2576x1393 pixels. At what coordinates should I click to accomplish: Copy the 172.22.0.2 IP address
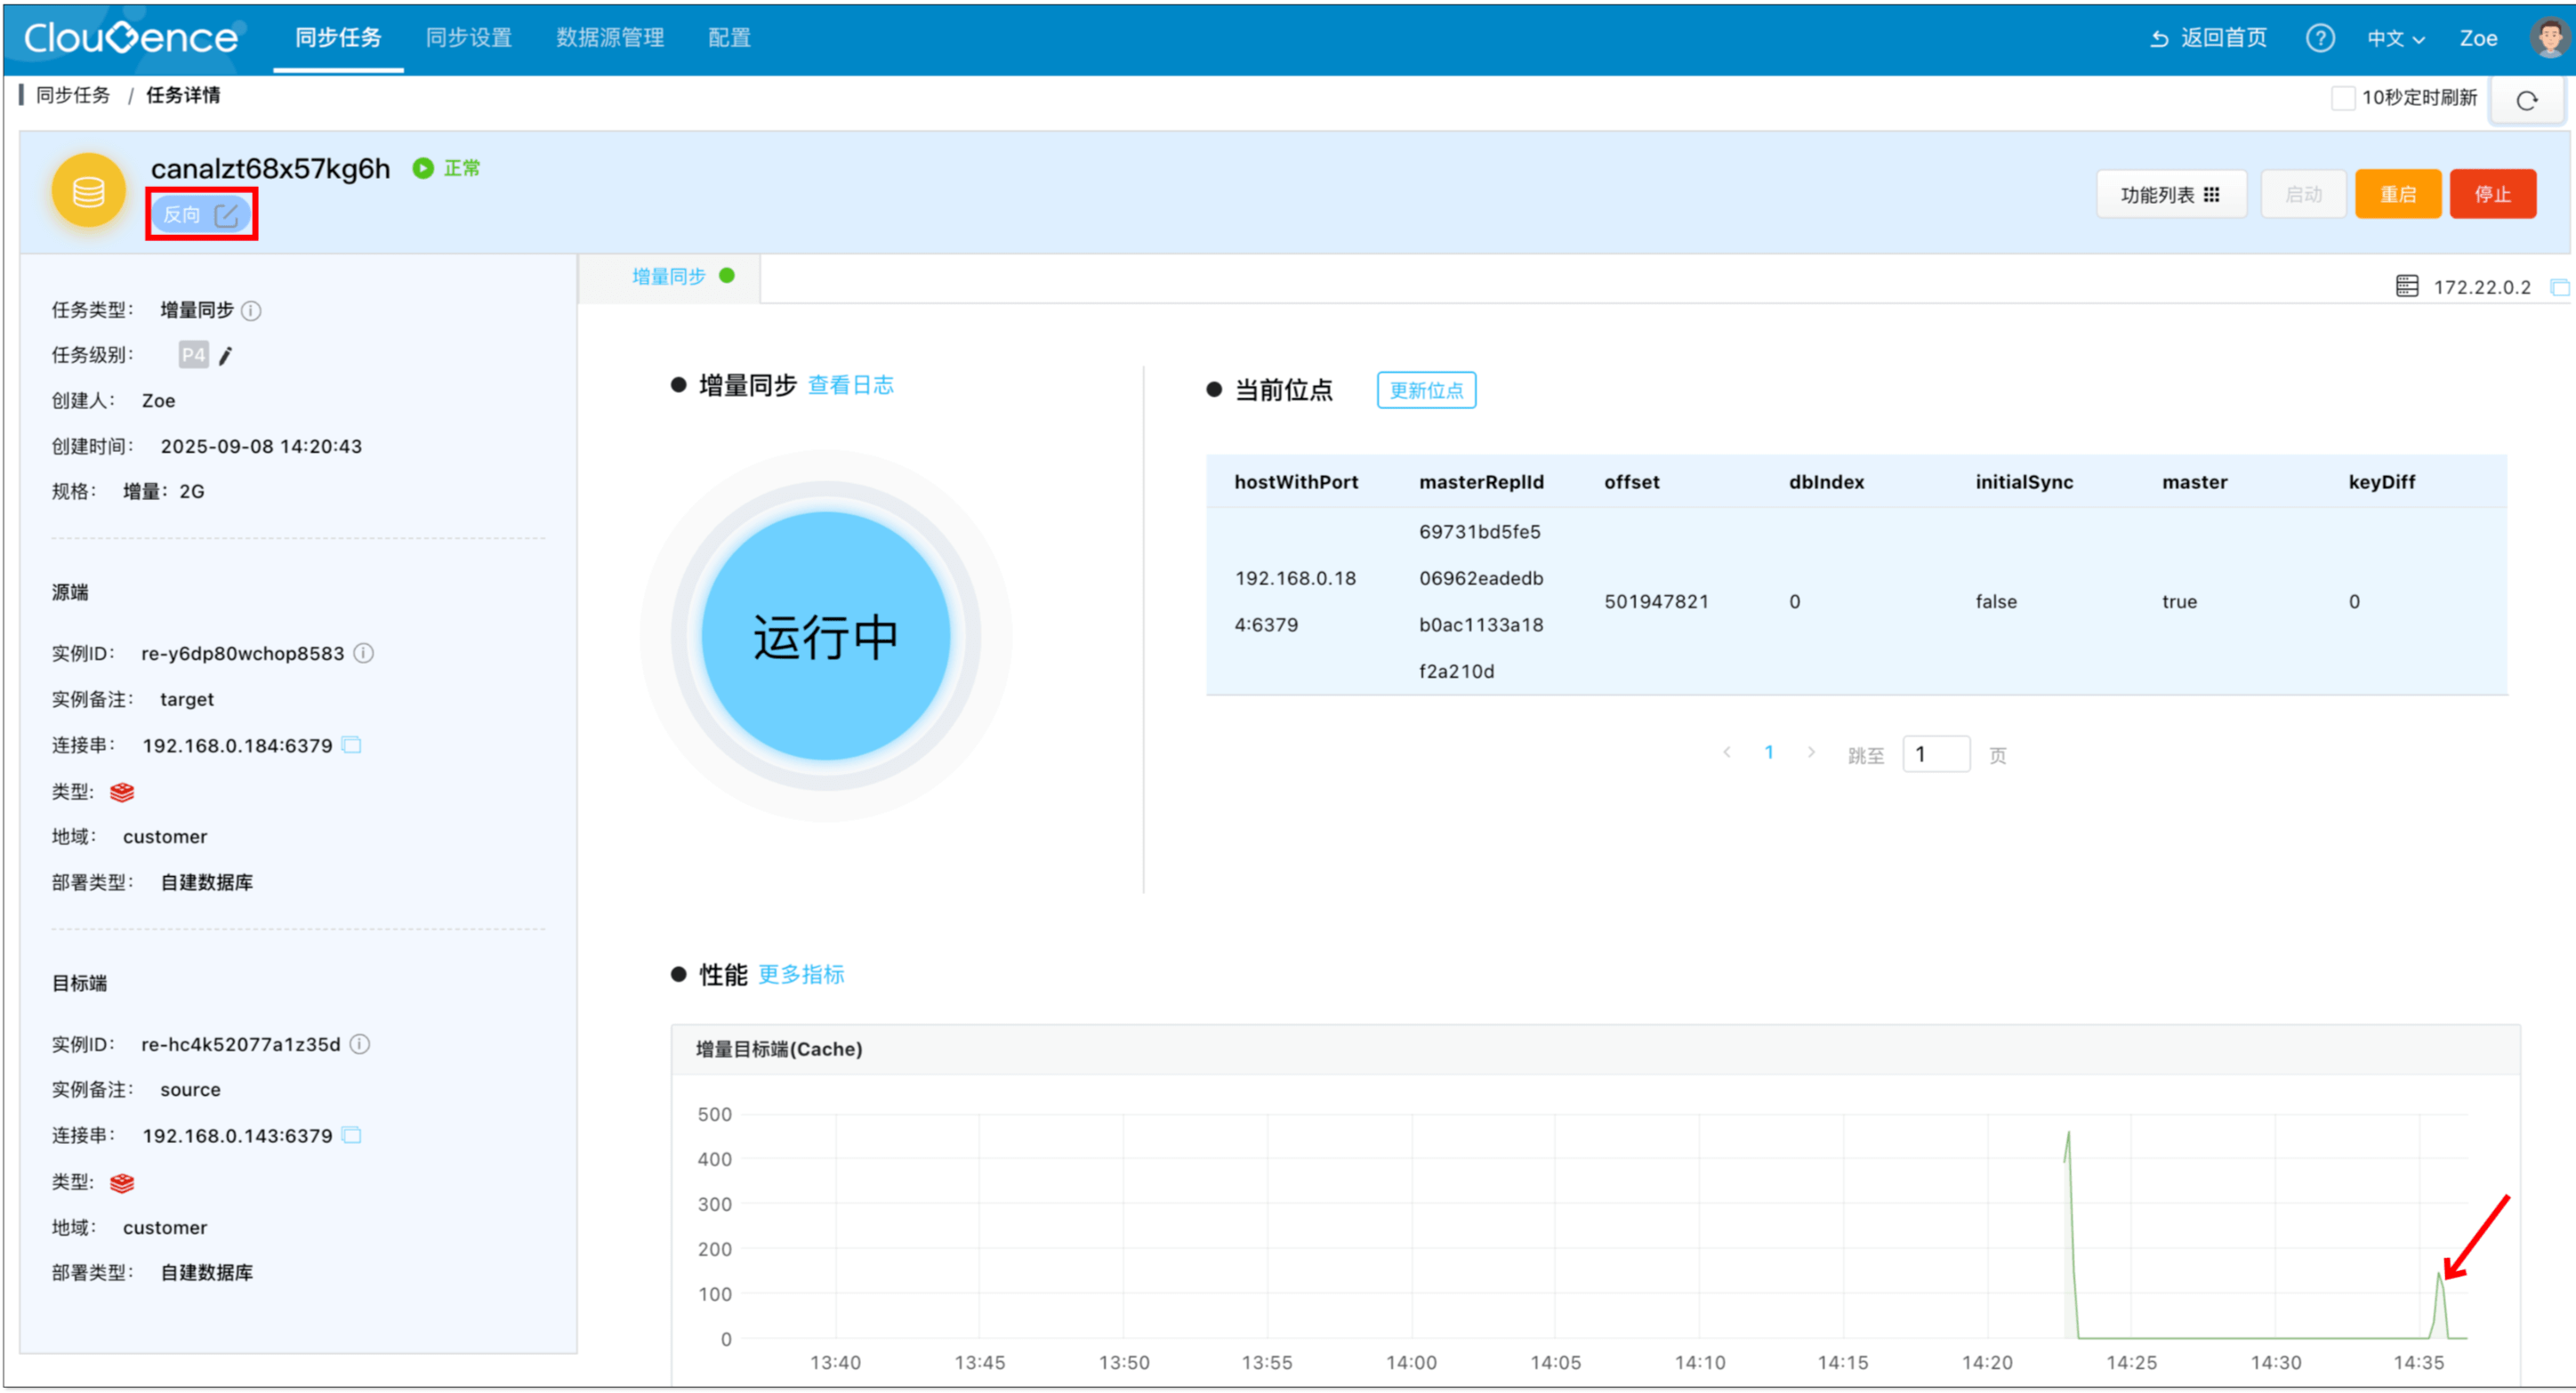[2559, 288]
